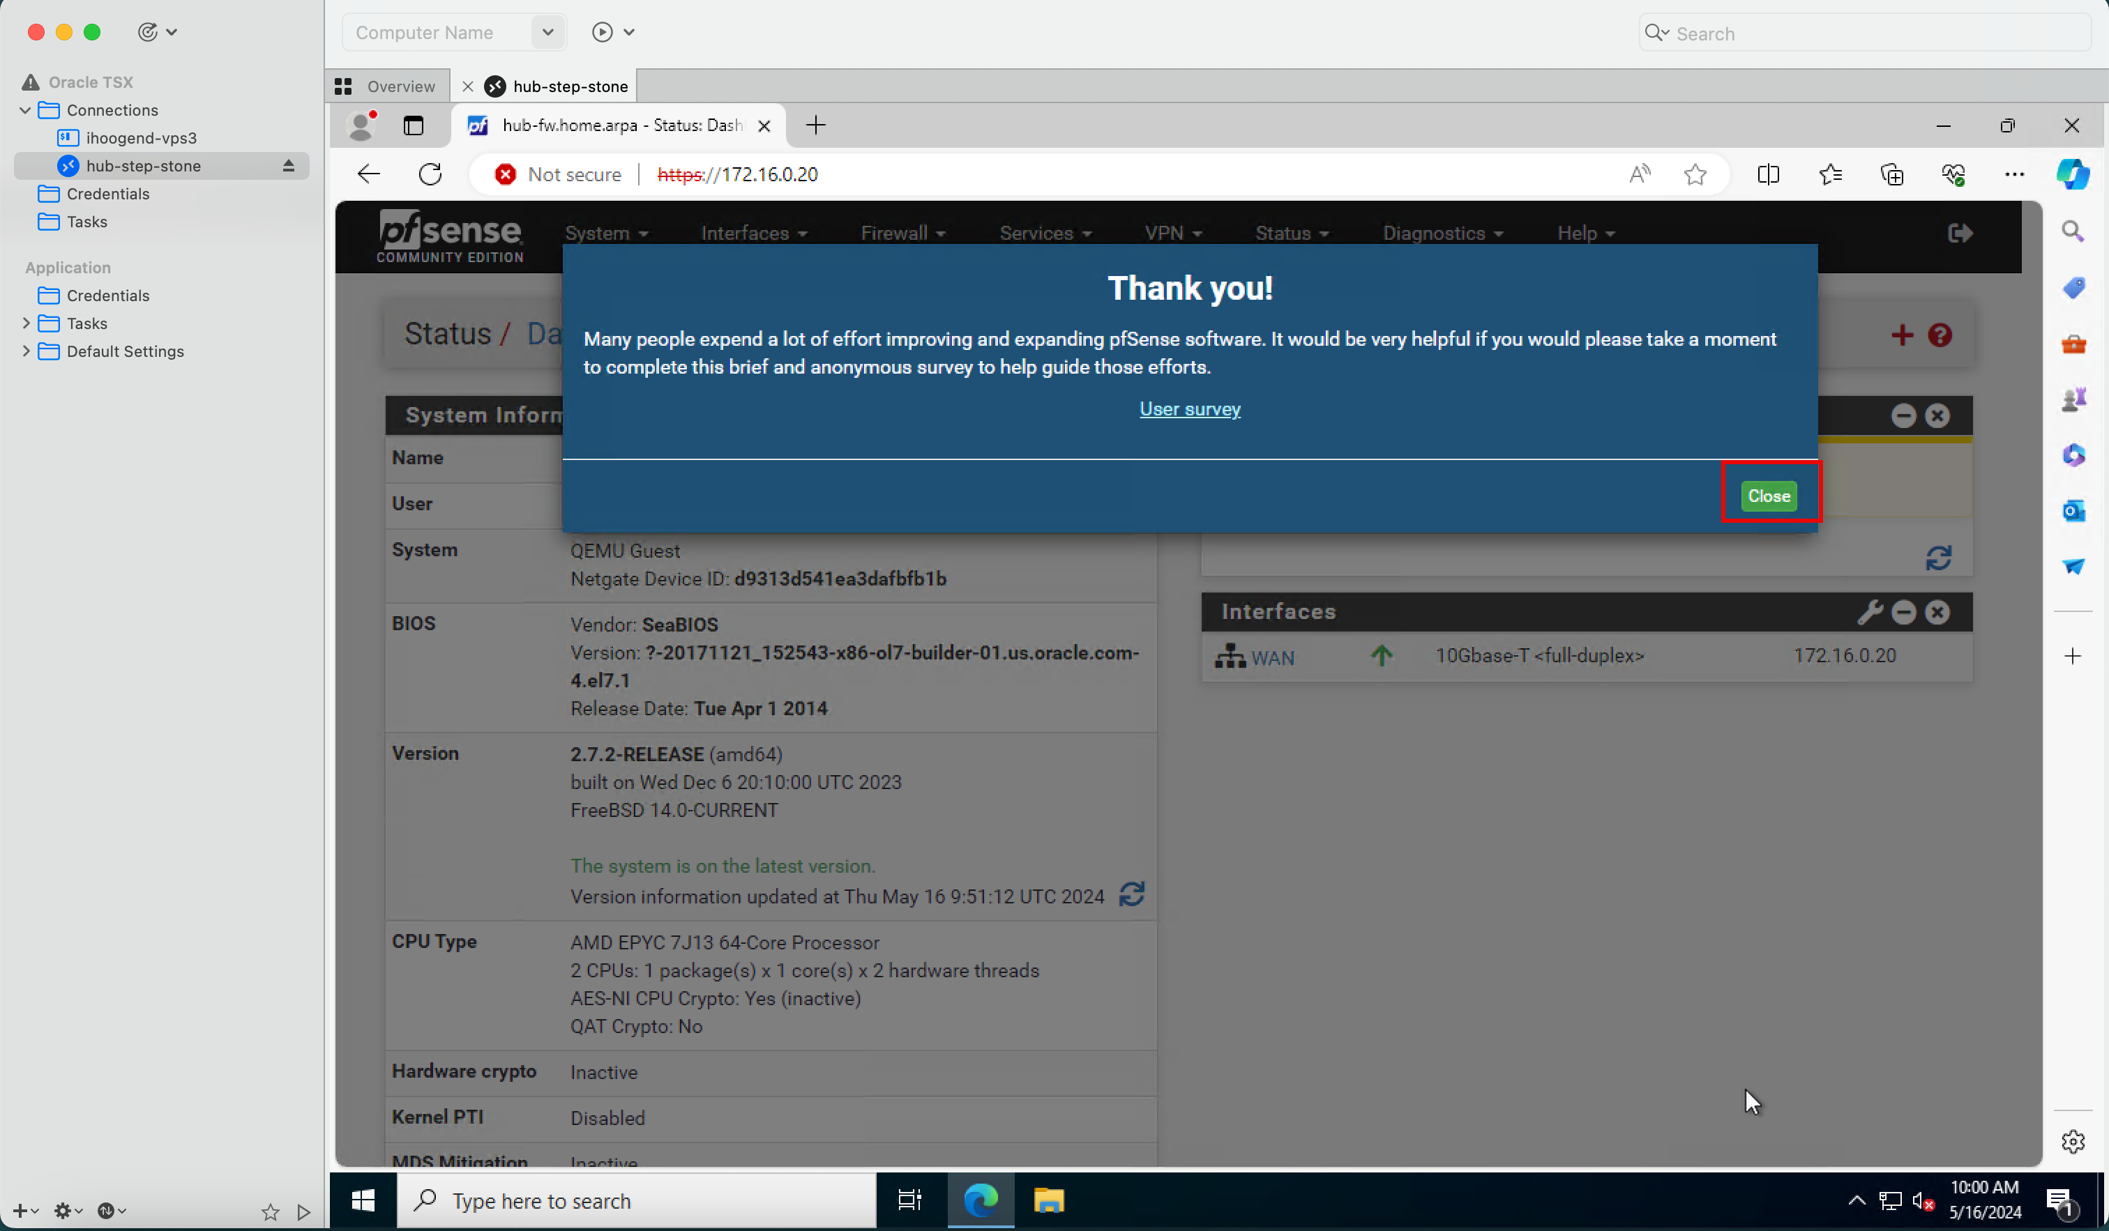This screenshot has height=1231, width=2109.
Task: Refresh version information with the update icon
Action: point(1131,894)
